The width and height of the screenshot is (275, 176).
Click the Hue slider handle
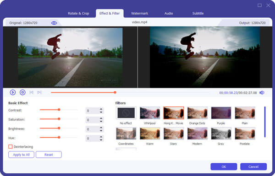click(x=59, y=137)
